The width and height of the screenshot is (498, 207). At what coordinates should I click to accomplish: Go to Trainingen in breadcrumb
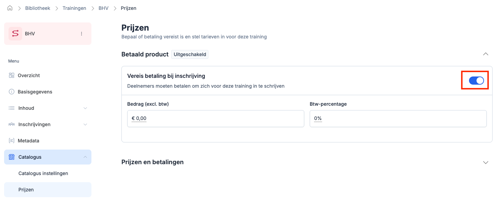pos(74,8)
